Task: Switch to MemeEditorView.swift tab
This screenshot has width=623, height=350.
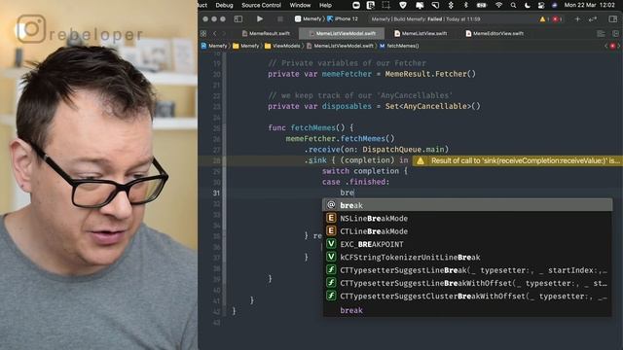Action: (x=494, y=33)
